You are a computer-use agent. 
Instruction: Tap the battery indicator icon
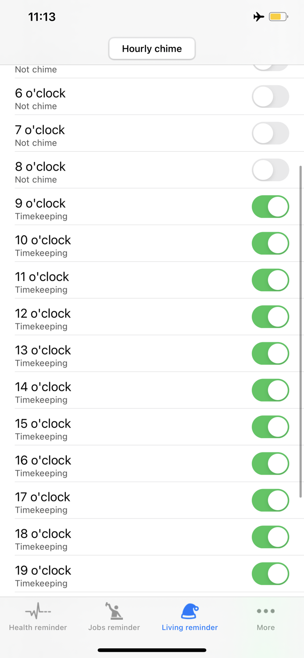click(278, 16)
